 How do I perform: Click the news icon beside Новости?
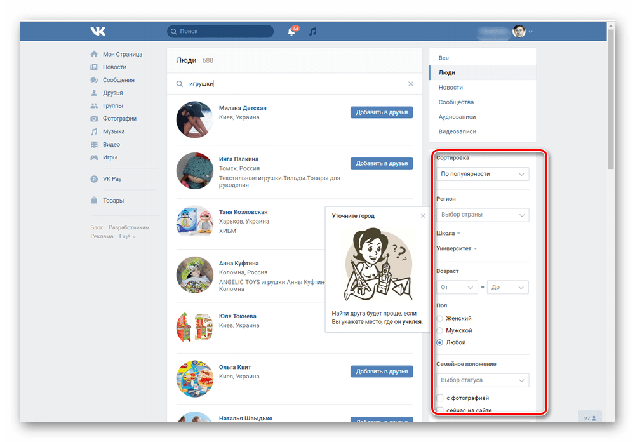tap(94, 67)
